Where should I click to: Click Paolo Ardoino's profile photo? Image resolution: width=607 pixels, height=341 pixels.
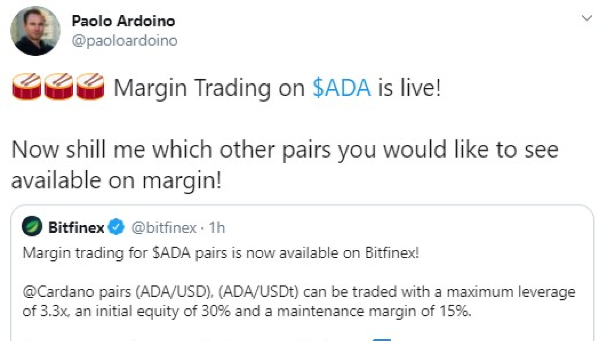pos(35,31)
